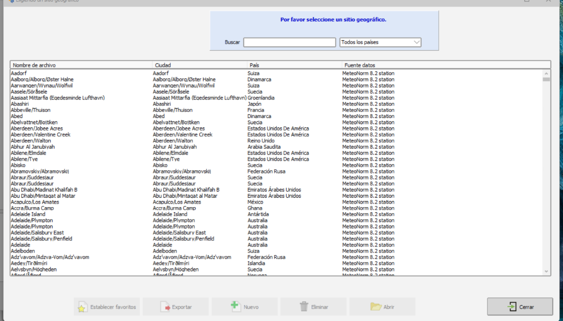This screenshot has width=563, height=321.
Task: Click the trash can Eliminar icon
Action: point(304,307)
